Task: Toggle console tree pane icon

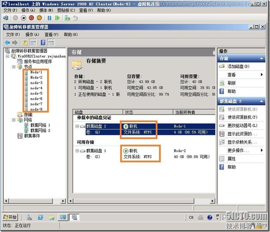Action: click(33, 42)
